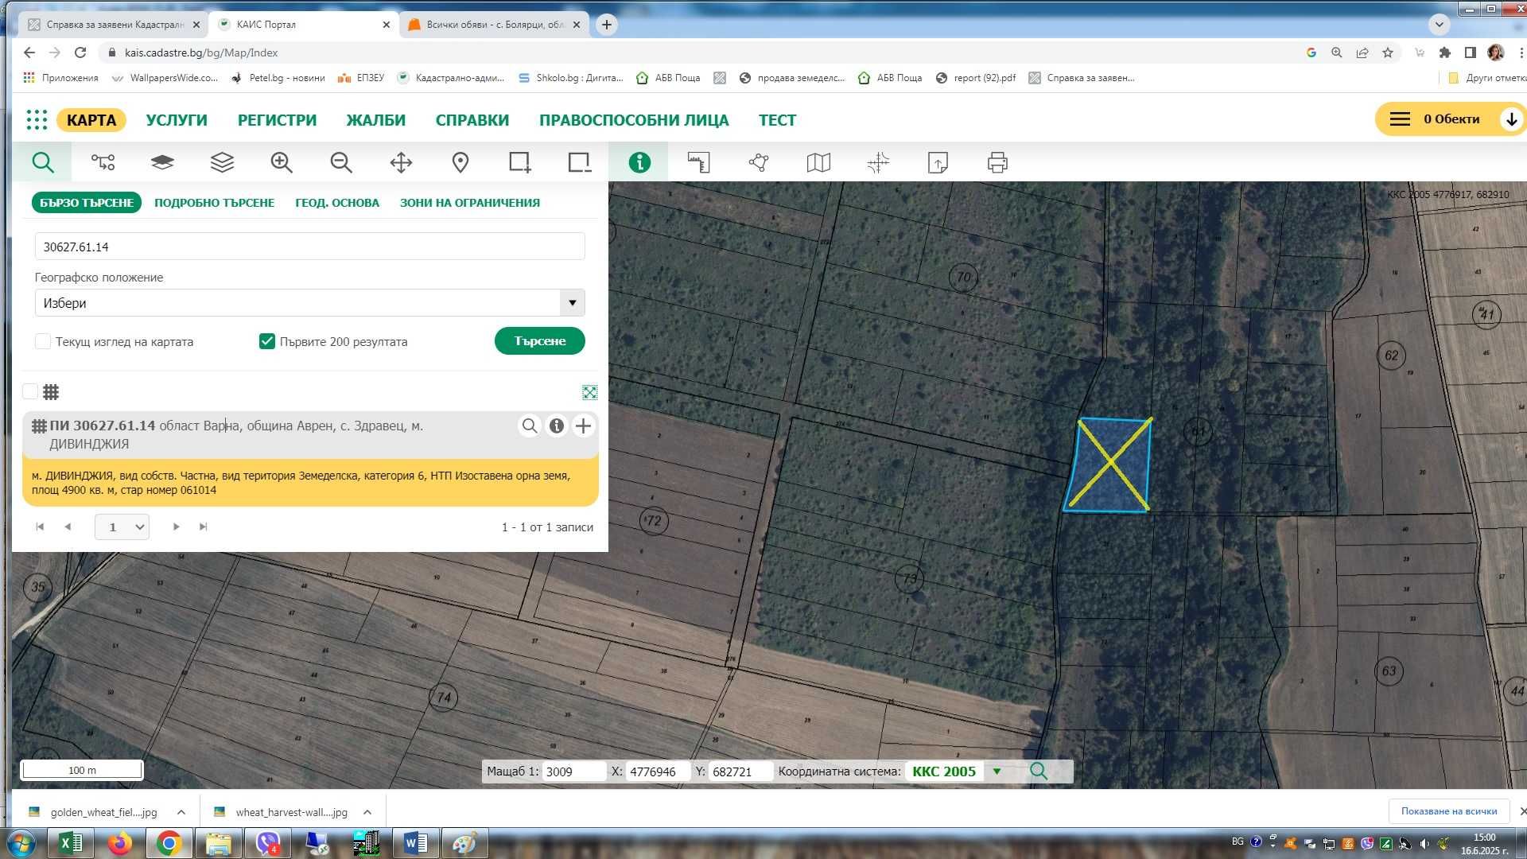1527x859 pixels.
Task: Click the '0 Обекти' yellow button
Action: 1450,119
